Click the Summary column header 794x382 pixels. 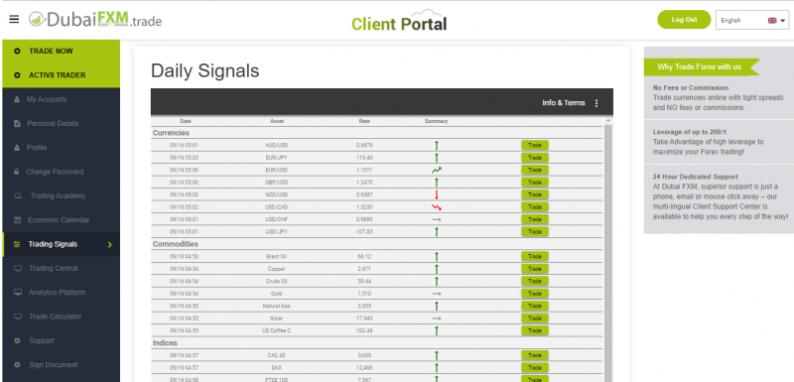[x=436, y=121]
